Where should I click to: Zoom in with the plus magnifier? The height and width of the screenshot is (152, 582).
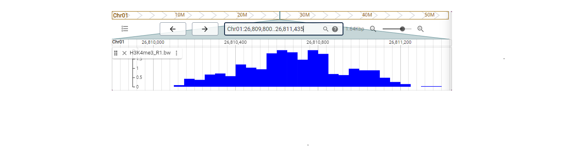[421, 29]
